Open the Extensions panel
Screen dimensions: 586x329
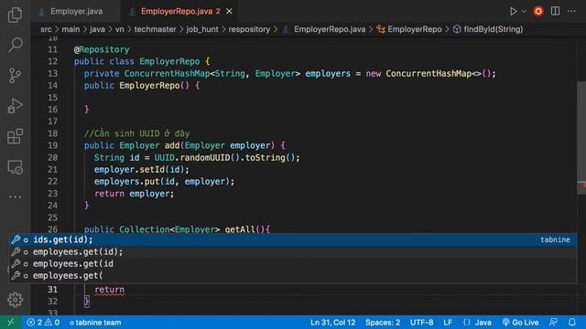pyautogui.click(x=15, y=136)
